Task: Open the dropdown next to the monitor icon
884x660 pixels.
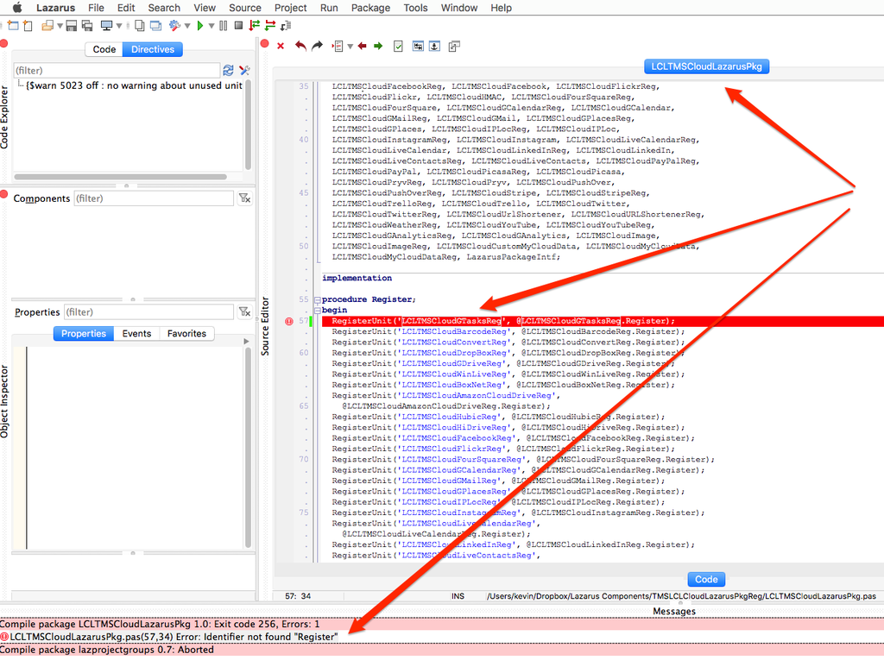Action: [119, 26]
